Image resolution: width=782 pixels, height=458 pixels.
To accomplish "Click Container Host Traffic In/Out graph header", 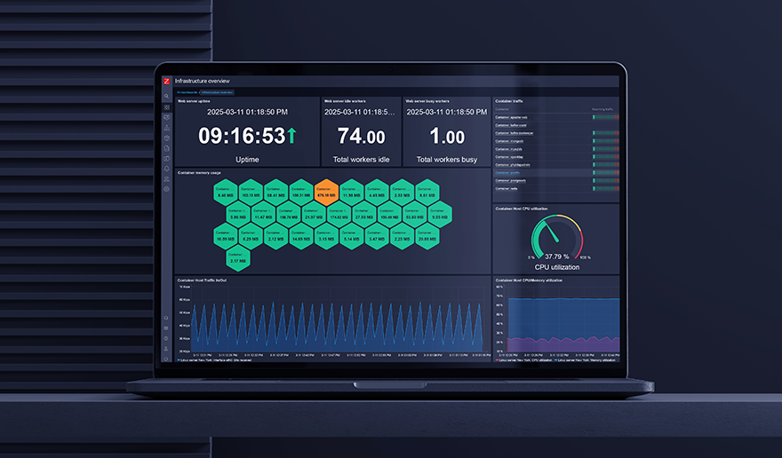I will (202, 280).
